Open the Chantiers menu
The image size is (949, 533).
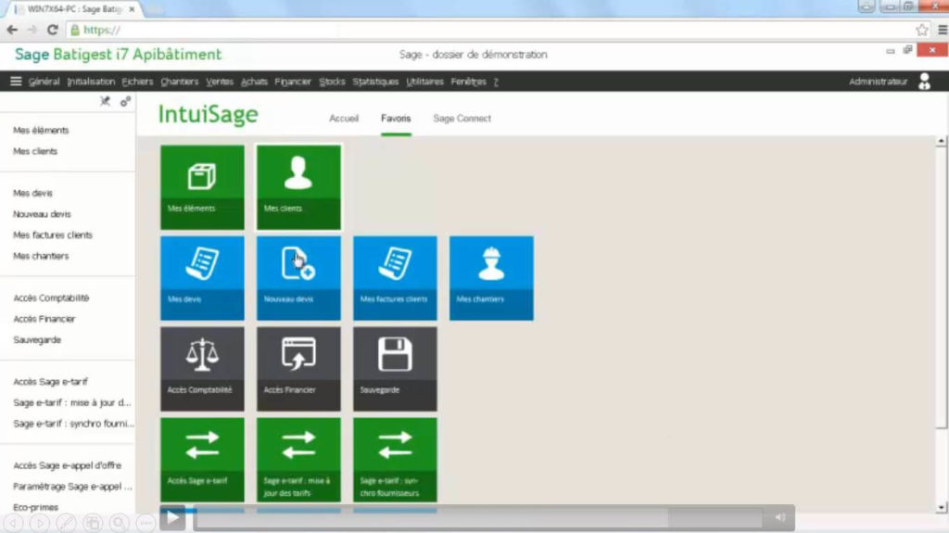(x=179, y=82)
